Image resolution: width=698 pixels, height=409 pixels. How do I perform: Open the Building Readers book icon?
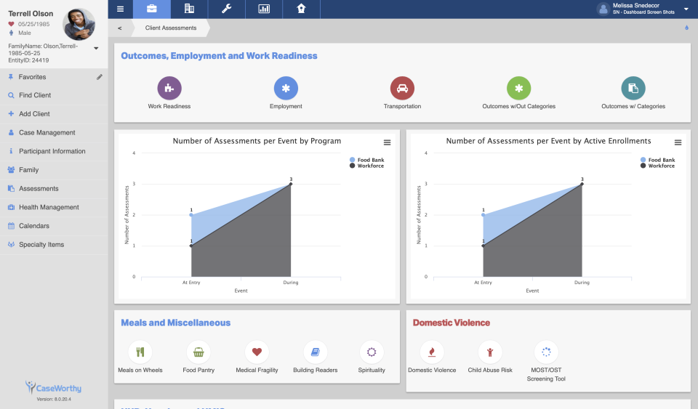[315, 352]
